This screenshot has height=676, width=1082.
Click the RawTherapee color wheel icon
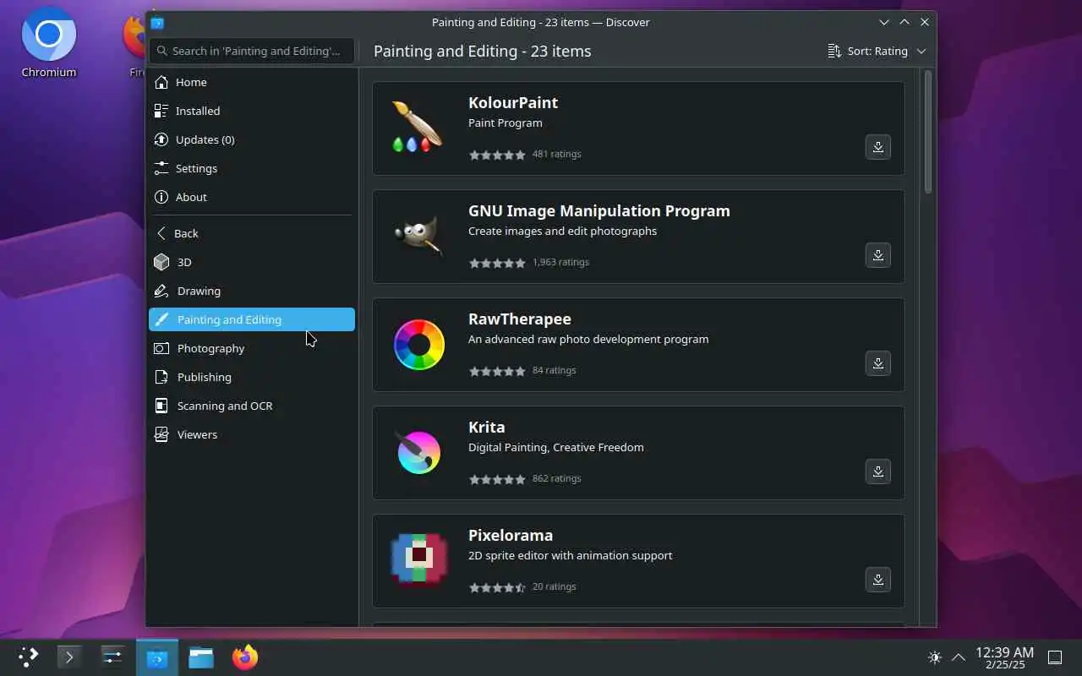click(418, 344)
